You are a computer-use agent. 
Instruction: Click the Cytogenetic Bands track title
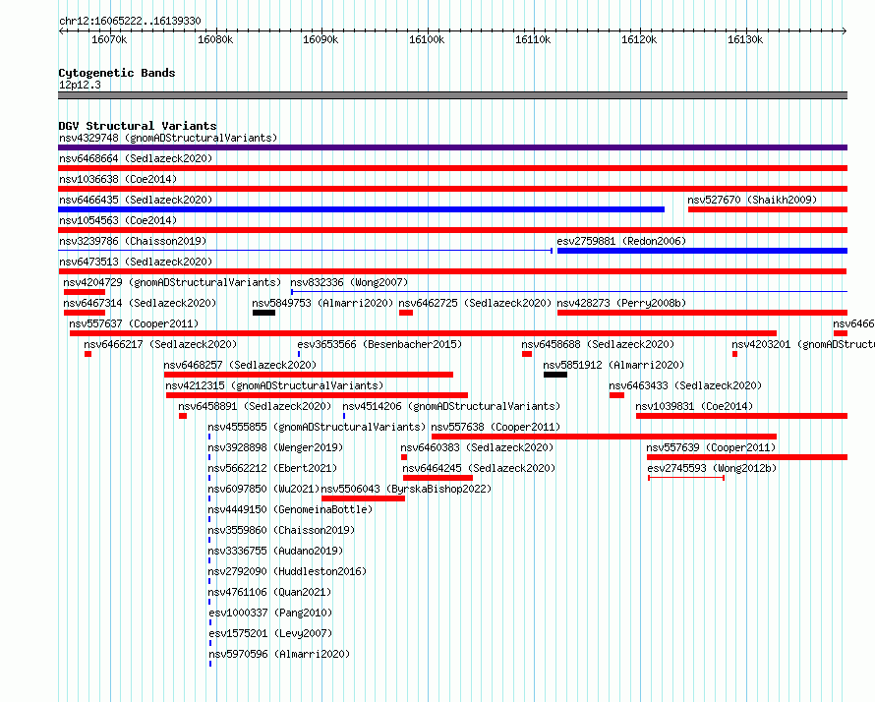tap(117, 73)
